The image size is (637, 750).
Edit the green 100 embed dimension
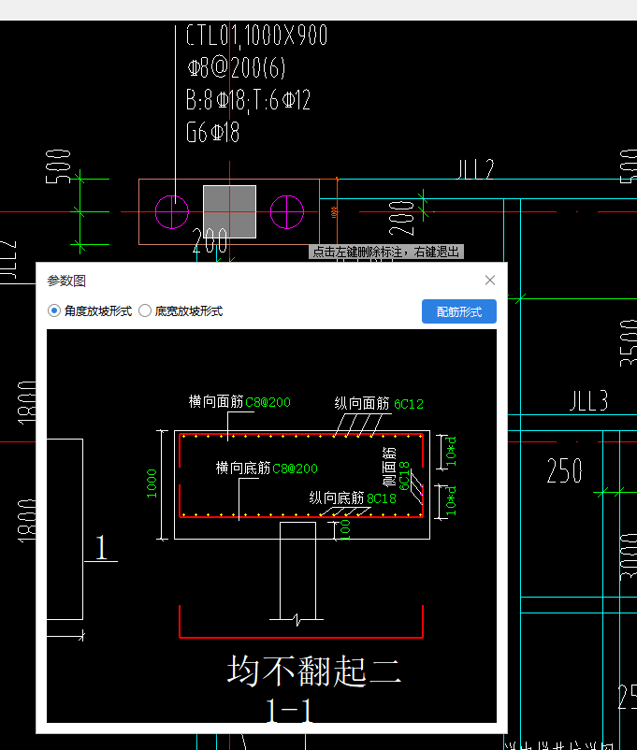(x=345, y=530)
